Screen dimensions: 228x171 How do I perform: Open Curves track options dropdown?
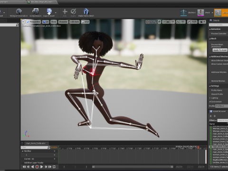coord(55,159)
